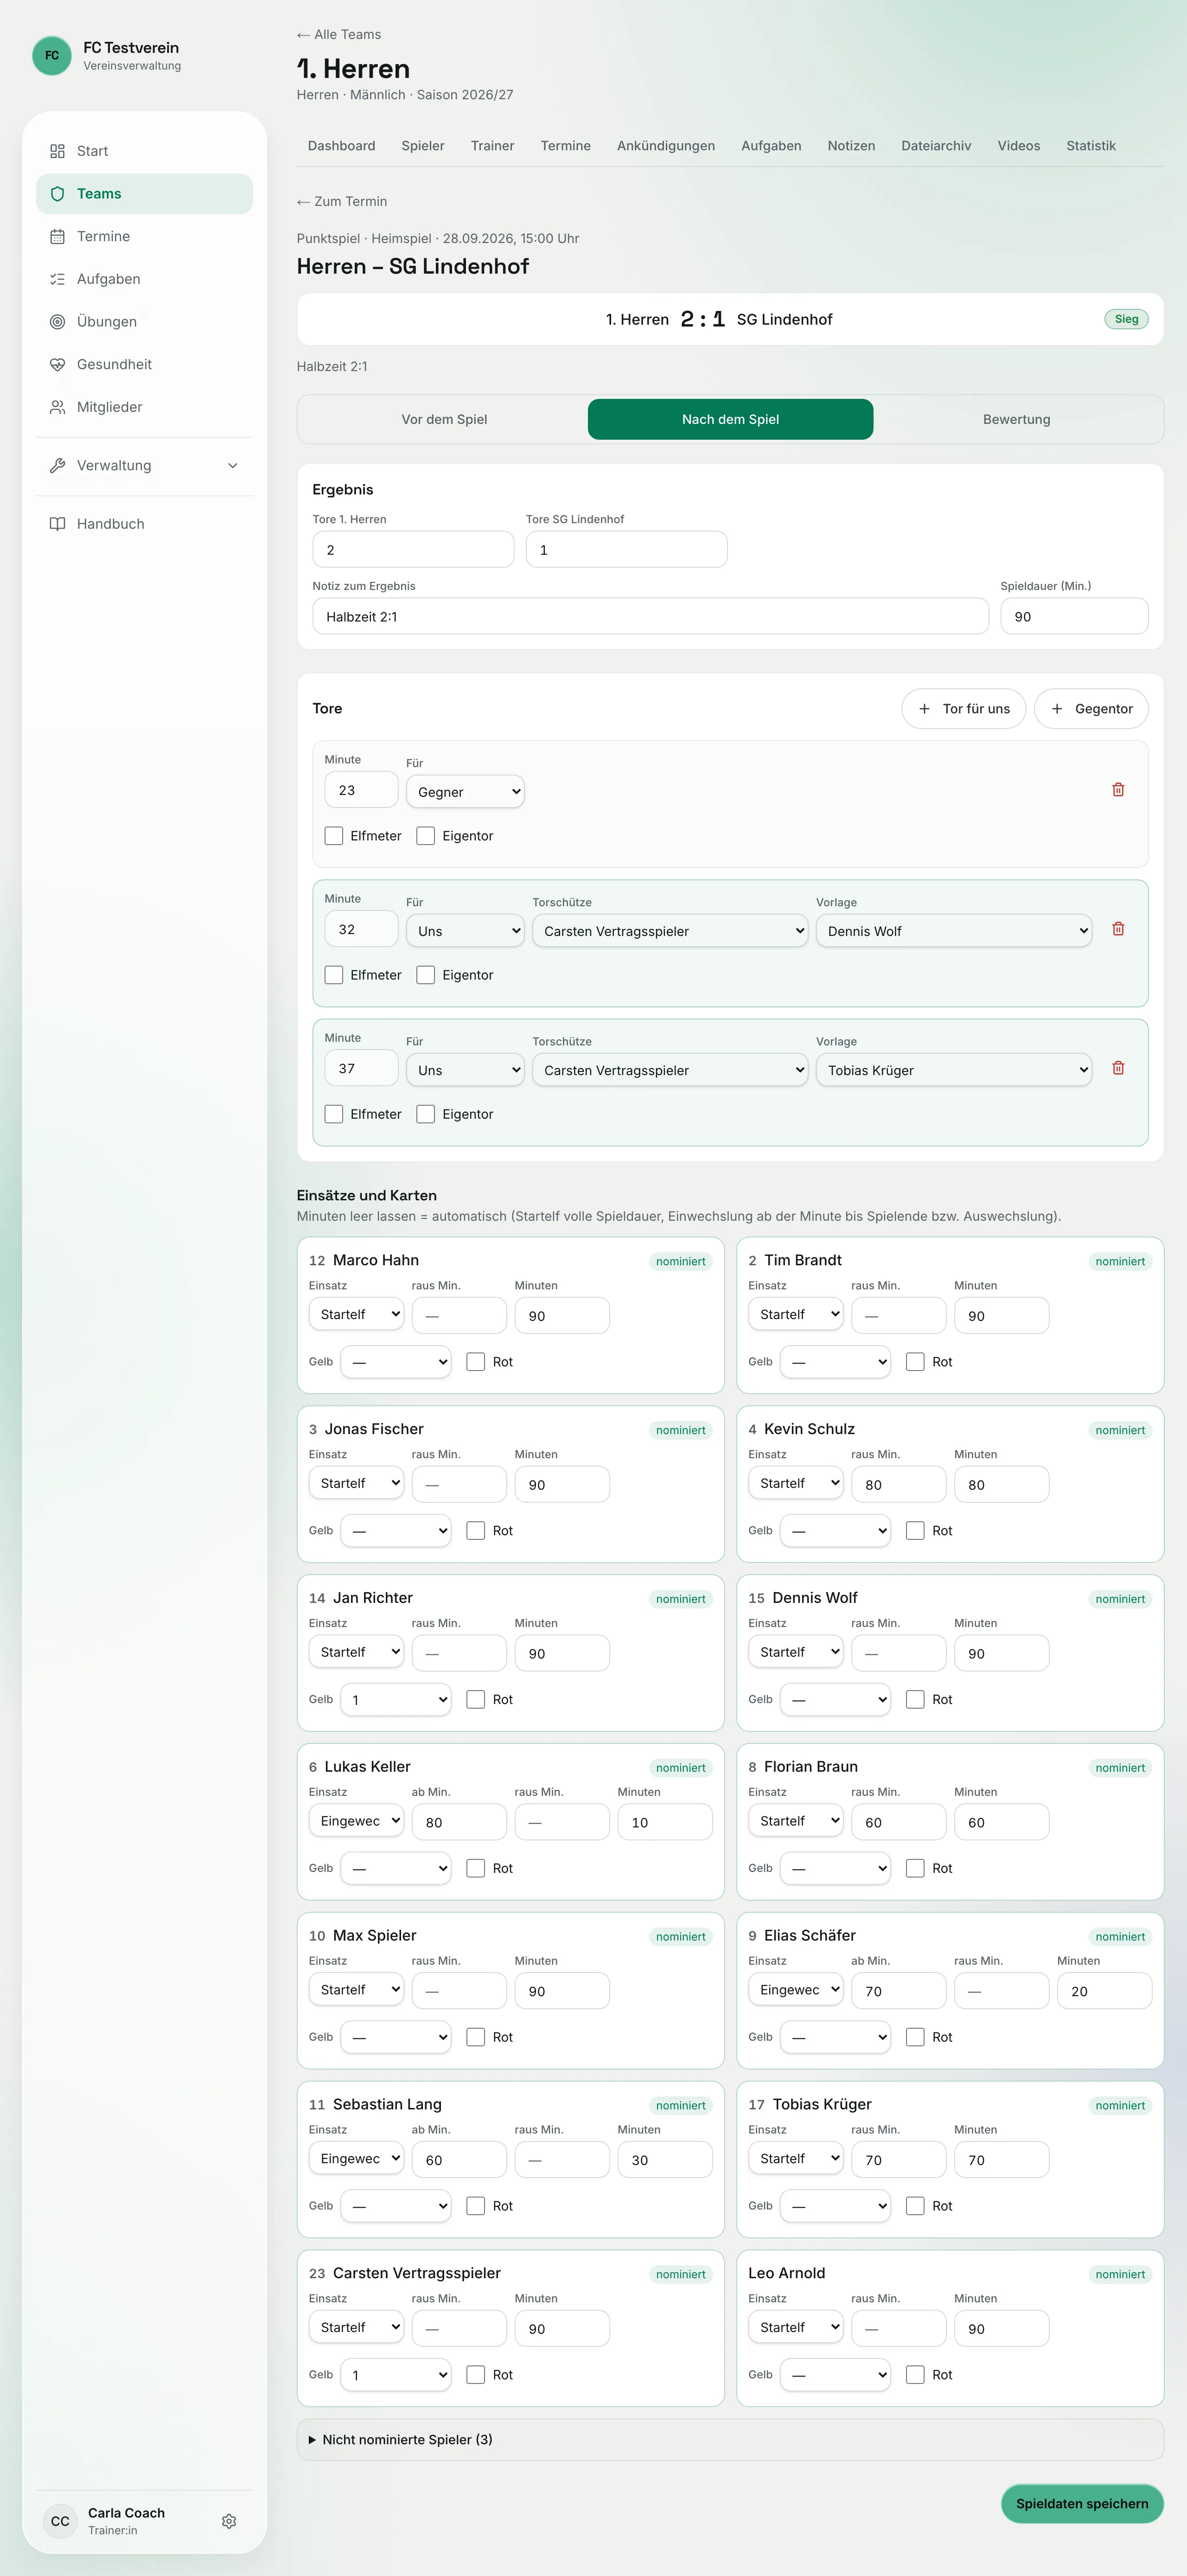This screenshot has height=2576, width=1187.
Task: Click the Mitglieder people icon in the sidebar
Action: (57, 407)
